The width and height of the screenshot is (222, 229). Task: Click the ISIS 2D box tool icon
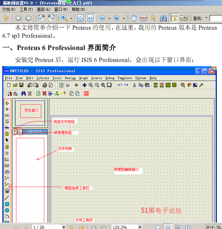point(7,204)
